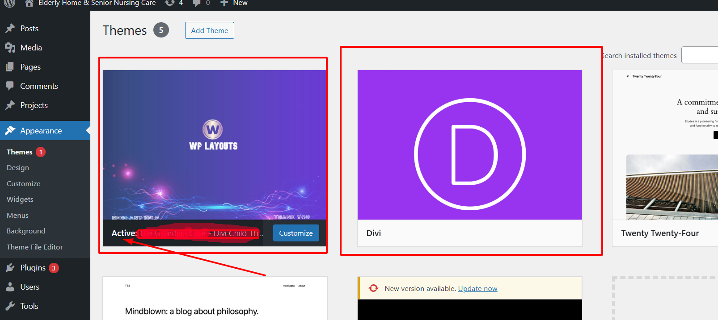Select the Twenty Twenty-Four theme thumbnail

coord(665,145)
